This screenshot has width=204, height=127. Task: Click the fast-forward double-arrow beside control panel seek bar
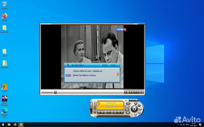point(132,116)
